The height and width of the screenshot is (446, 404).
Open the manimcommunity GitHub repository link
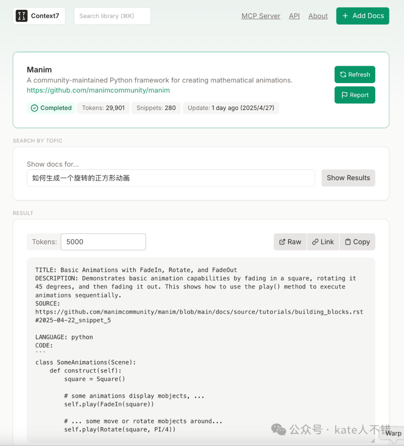(x=98, y=90)
